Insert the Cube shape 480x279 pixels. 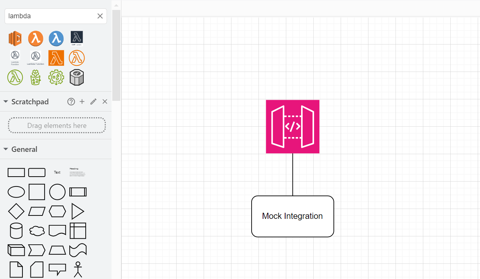[x=16, y=250]
